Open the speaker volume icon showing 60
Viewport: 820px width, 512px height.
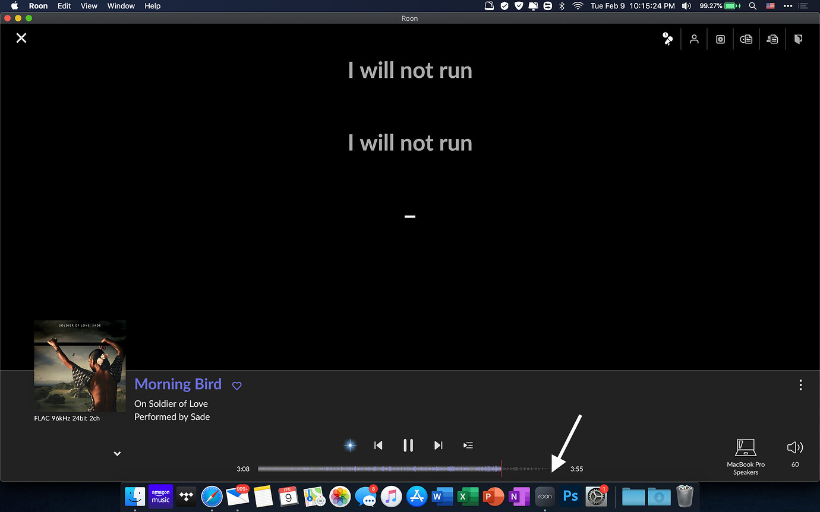tap(794, 447)
